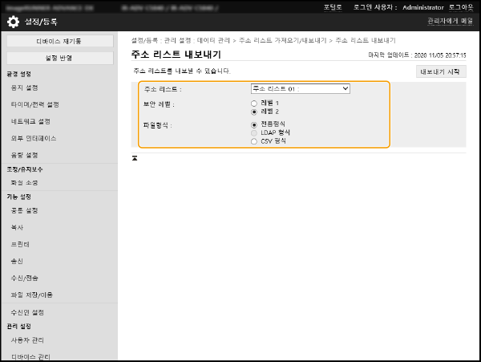Click the 디바이스 재기동 button

point(59,41)
